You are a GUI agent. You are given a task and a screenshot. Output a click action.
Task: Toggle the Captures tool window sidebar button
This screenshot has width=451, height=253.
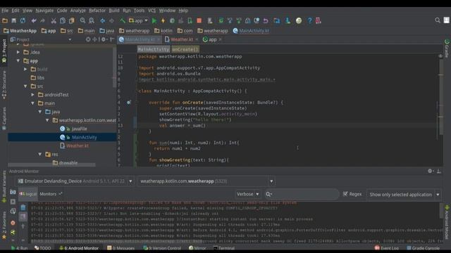(4, 118)
